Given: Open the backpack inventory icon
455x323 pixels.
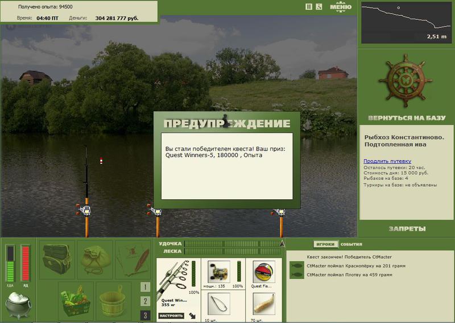Looking at the screenshot, I should click(x=57, y=259).
